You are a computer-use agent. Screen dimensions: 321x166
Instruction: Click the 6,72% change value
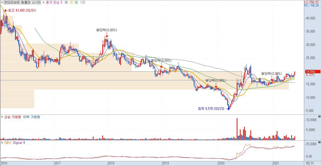pos(310,75)
